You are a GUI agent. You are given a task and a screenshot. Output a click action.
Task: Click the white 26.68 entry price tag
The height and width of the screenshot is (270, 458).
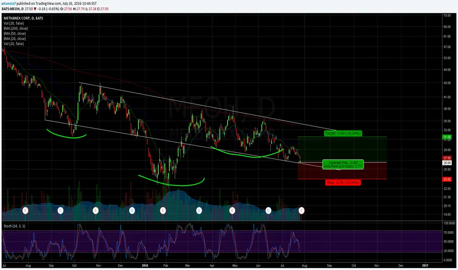tap(447, 163)
